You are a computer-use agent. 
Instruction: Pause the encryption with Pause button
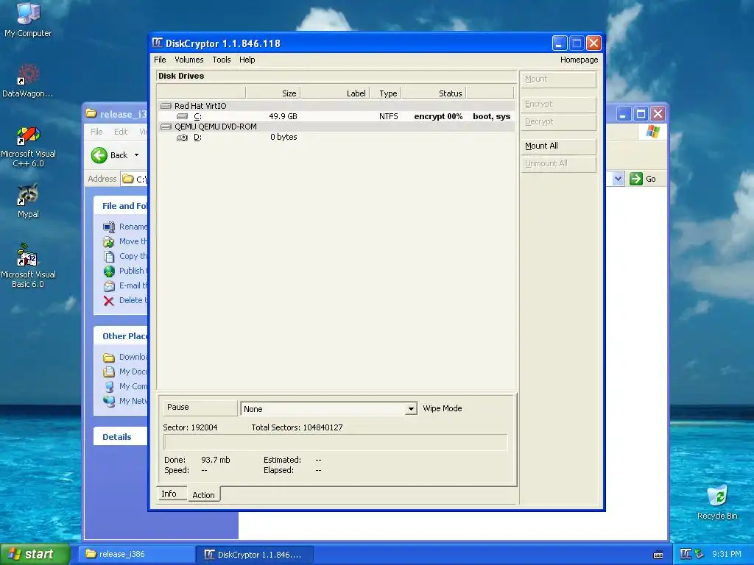click(200, 408)
